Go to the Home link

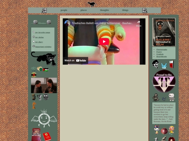[x=42, y=23]
